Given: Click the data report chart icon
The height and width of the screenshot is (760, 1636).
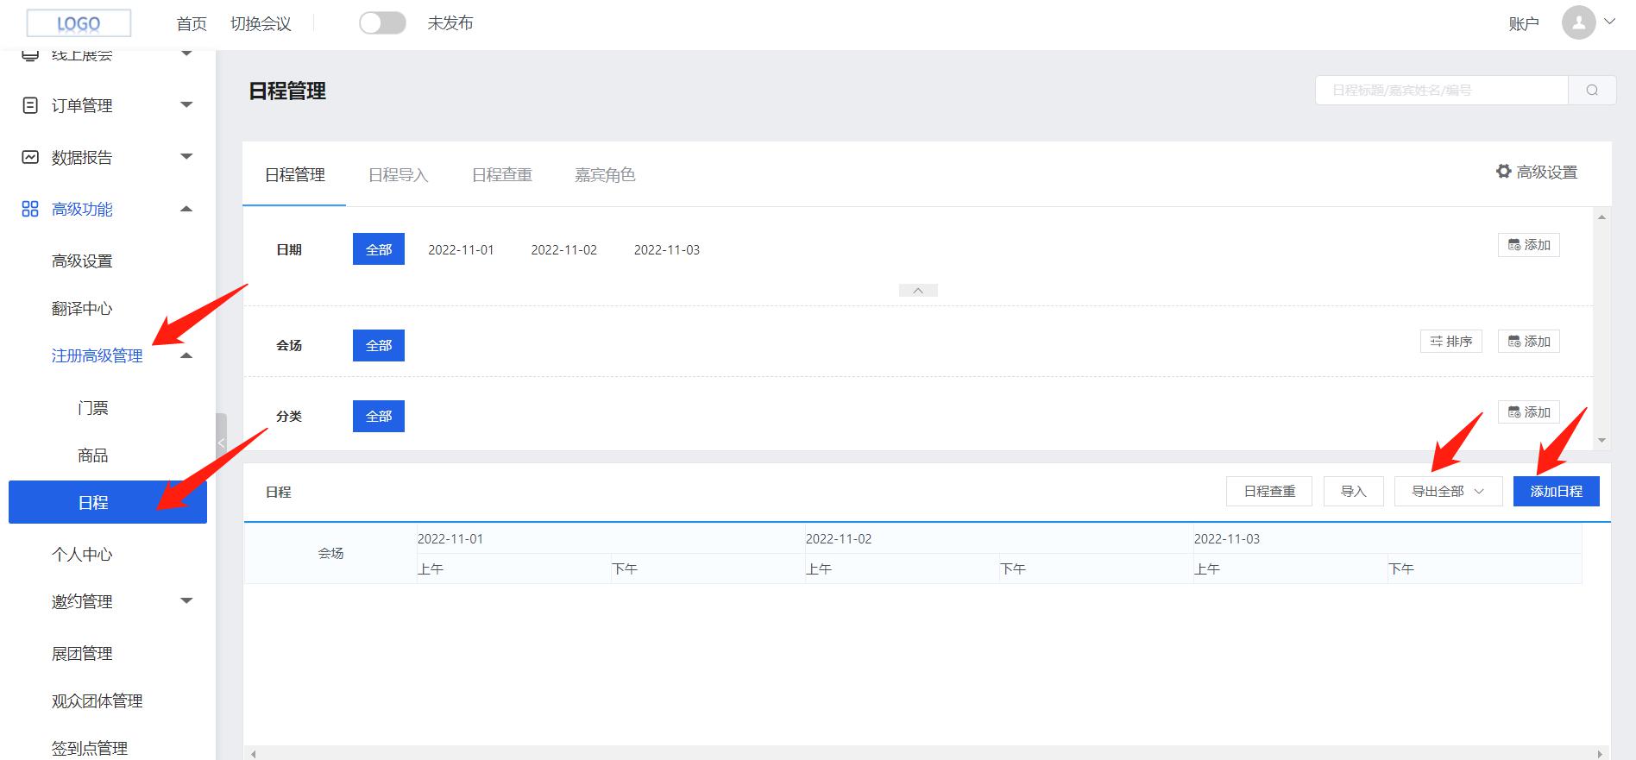Looking at the screenshot, I should click(30, 157).
